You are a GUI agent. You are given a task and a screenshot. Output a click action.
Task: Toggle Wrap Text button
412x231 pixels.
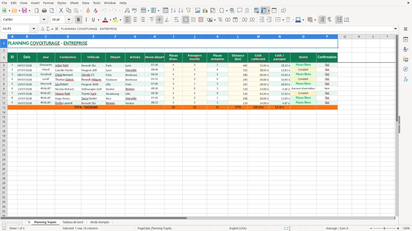tap(176, 20)
